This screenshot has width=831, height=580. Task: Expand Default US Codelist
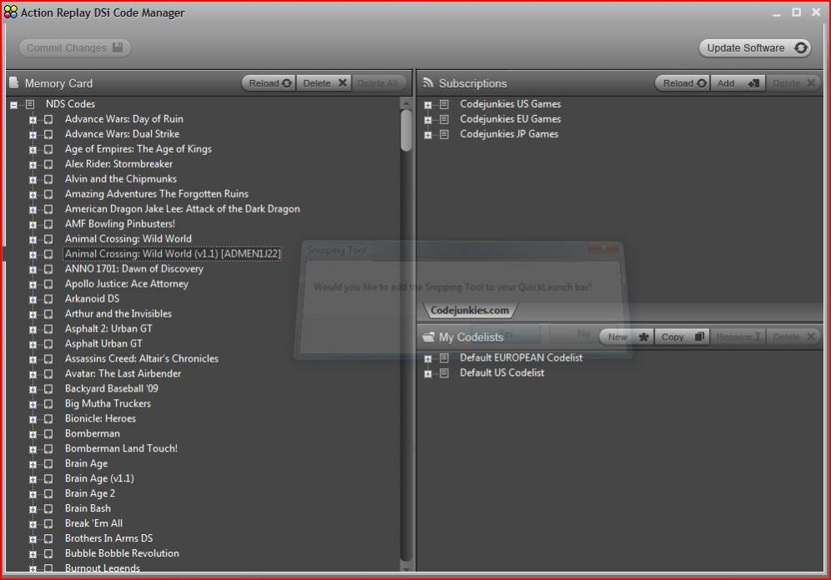(x=428, y=374)
